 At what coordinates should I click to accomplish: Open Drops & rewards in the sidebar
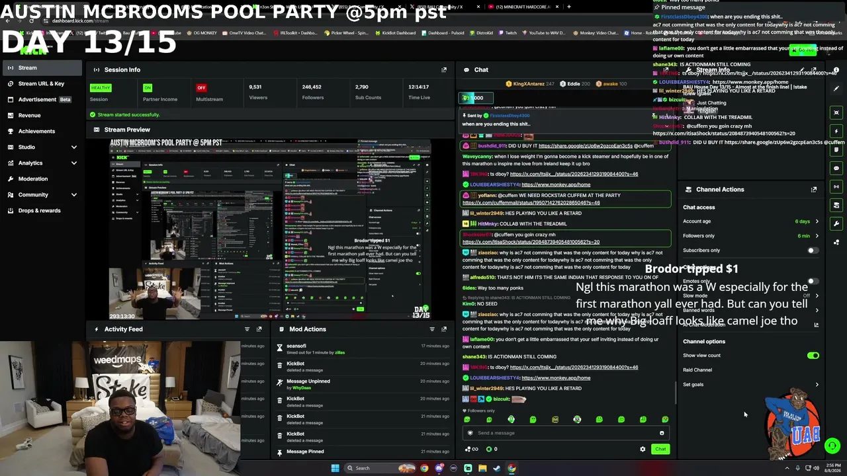pos(41,210)
